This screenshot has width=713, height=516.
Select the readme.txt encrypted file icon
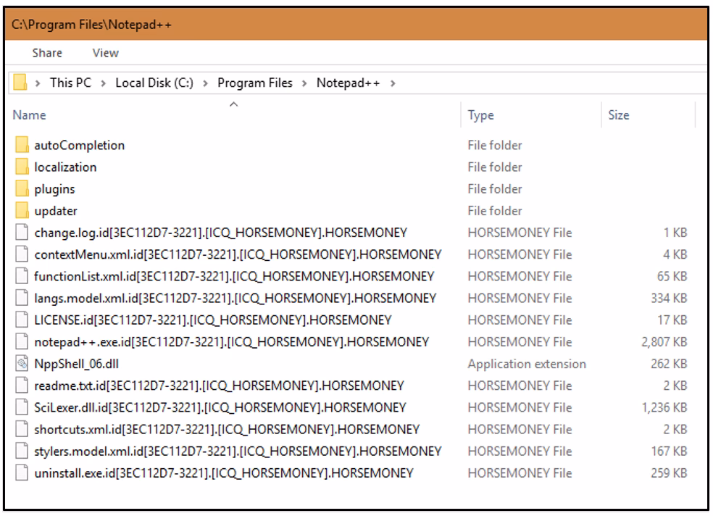click(x=21, y=385)
